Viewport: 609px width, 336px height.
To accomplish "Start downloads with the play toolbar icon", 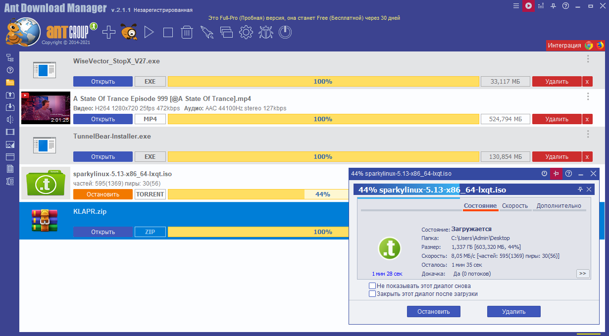I will point(149,32).
